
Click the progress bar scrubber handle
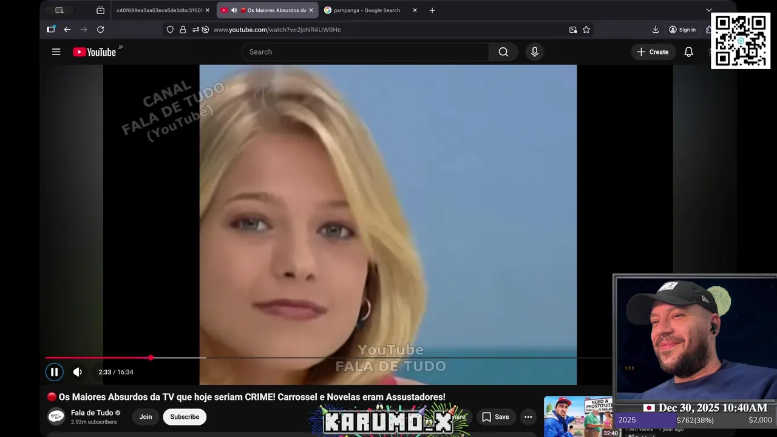point(151,358)
